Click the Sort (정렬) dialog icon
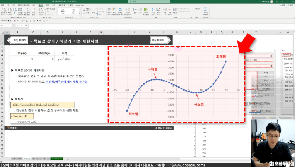 coord(88,11)
